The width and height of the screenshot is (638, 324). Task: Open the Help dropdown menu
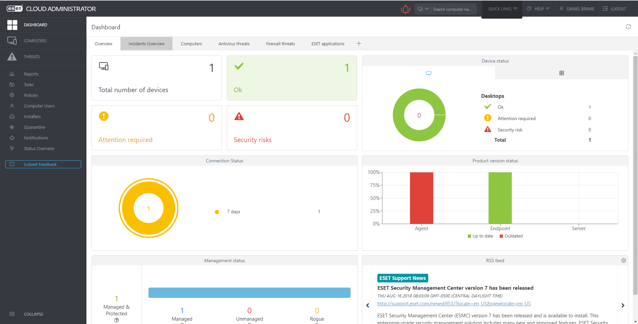click(x=538, y=9)
